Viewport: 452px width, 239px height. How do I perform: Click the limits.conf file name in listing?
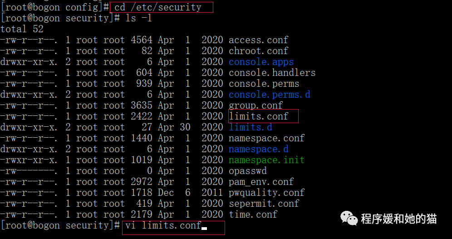pyautogui.click(x=258, y=116)
